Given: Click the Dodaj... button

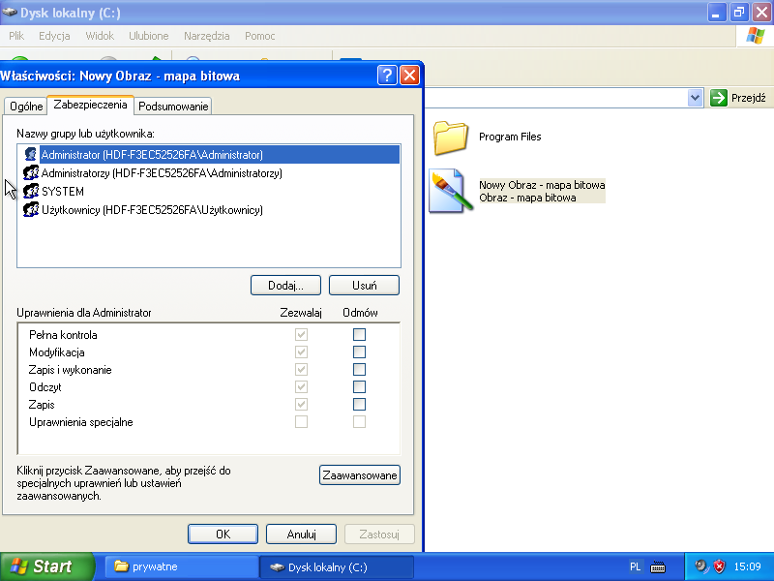Looking at the screenshot, I should 285,286.
